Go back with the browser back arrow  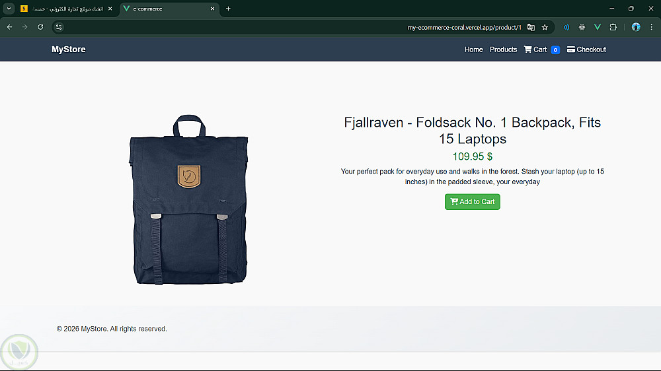point(9,27)
